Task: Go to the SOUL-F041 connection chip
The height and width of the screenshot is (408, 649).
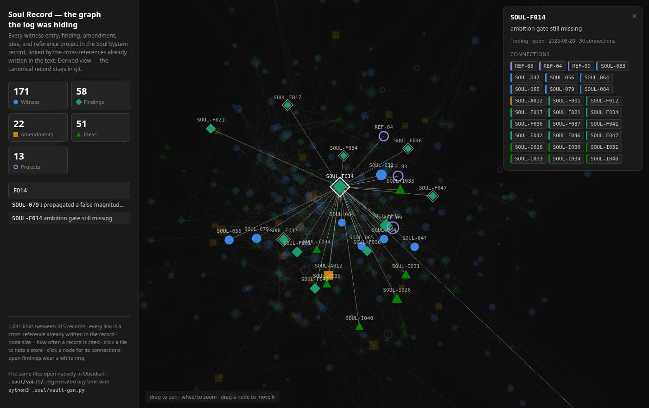Action: tap(604, 124)
